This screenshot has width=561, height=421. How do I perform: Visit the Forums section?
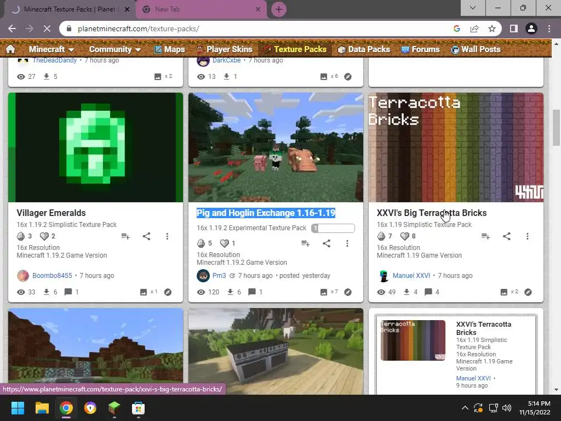(x=420, y=49)
